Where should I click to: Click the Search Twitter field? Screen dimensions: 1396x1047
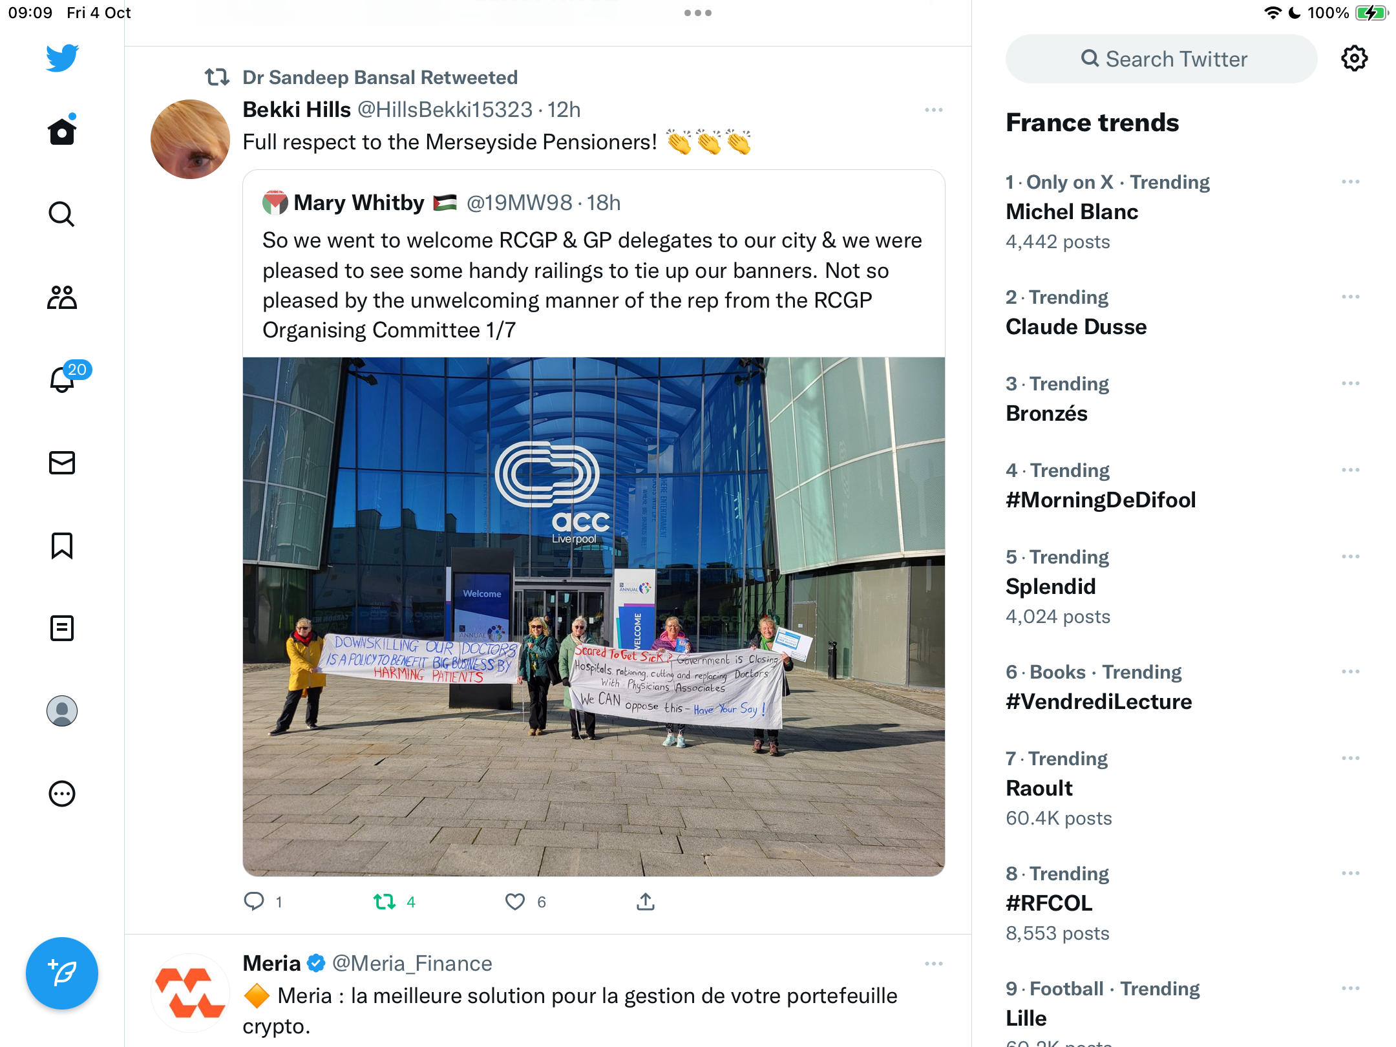tap(1161, 59)
